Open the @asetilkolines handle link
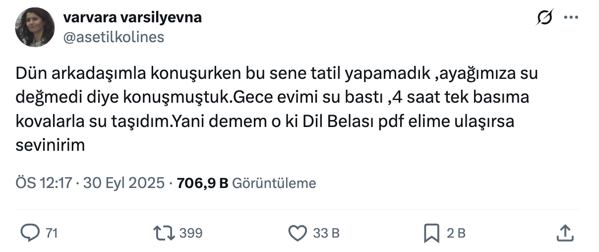 (x=114, y=37)
